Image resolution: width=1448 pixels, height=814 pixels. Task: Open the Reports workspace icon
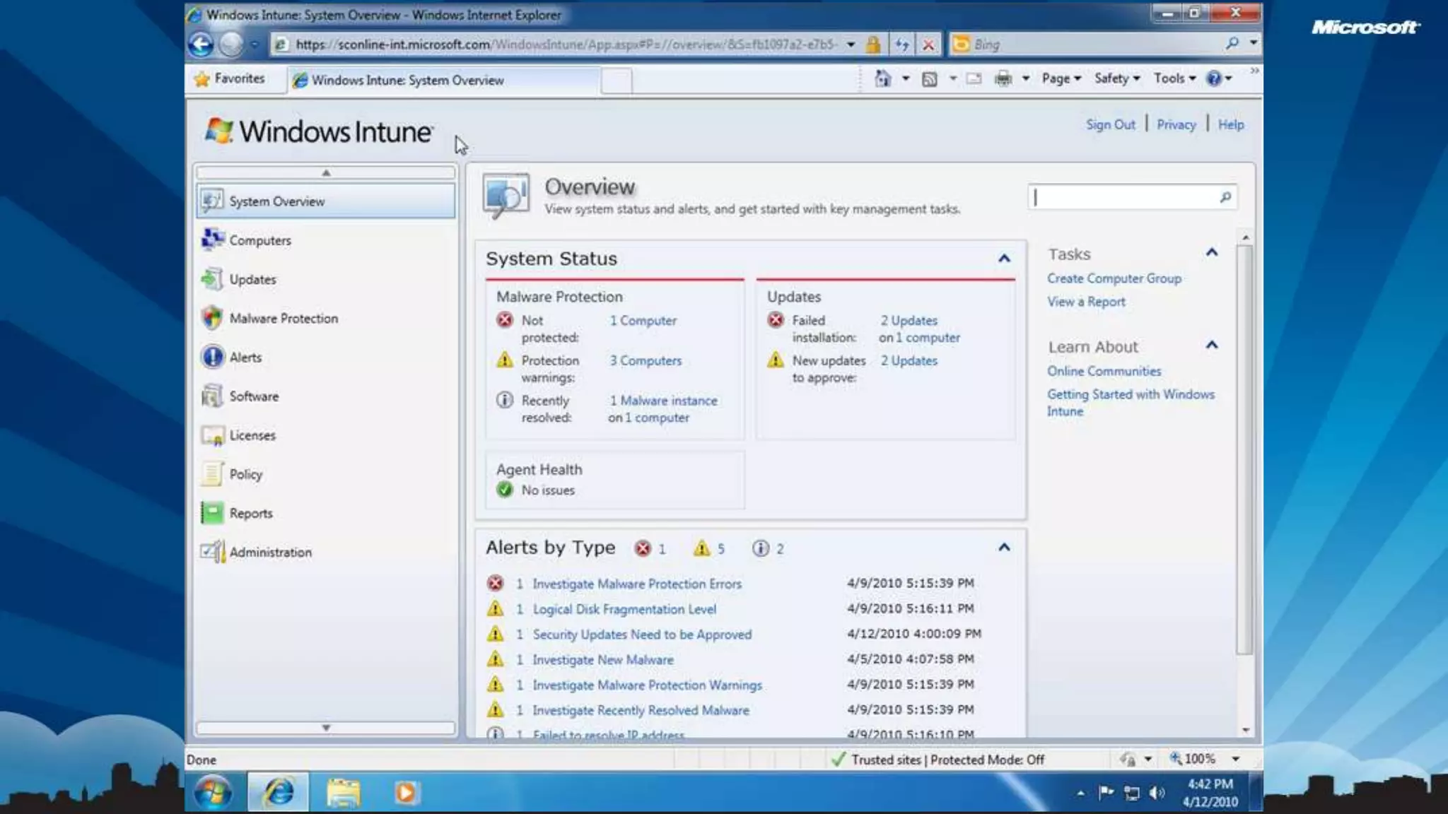[212, 513]
